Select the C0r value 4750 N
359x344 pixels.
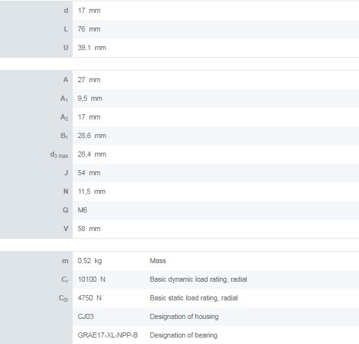pos(89,298)
